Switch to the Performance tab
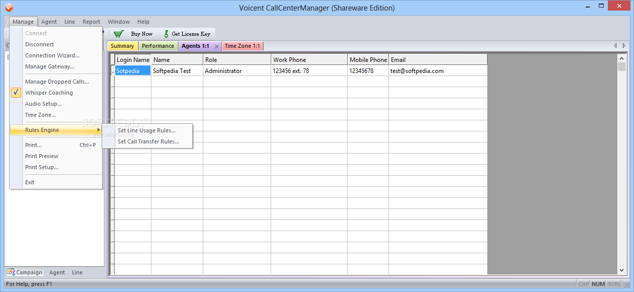 coord(157,46)
